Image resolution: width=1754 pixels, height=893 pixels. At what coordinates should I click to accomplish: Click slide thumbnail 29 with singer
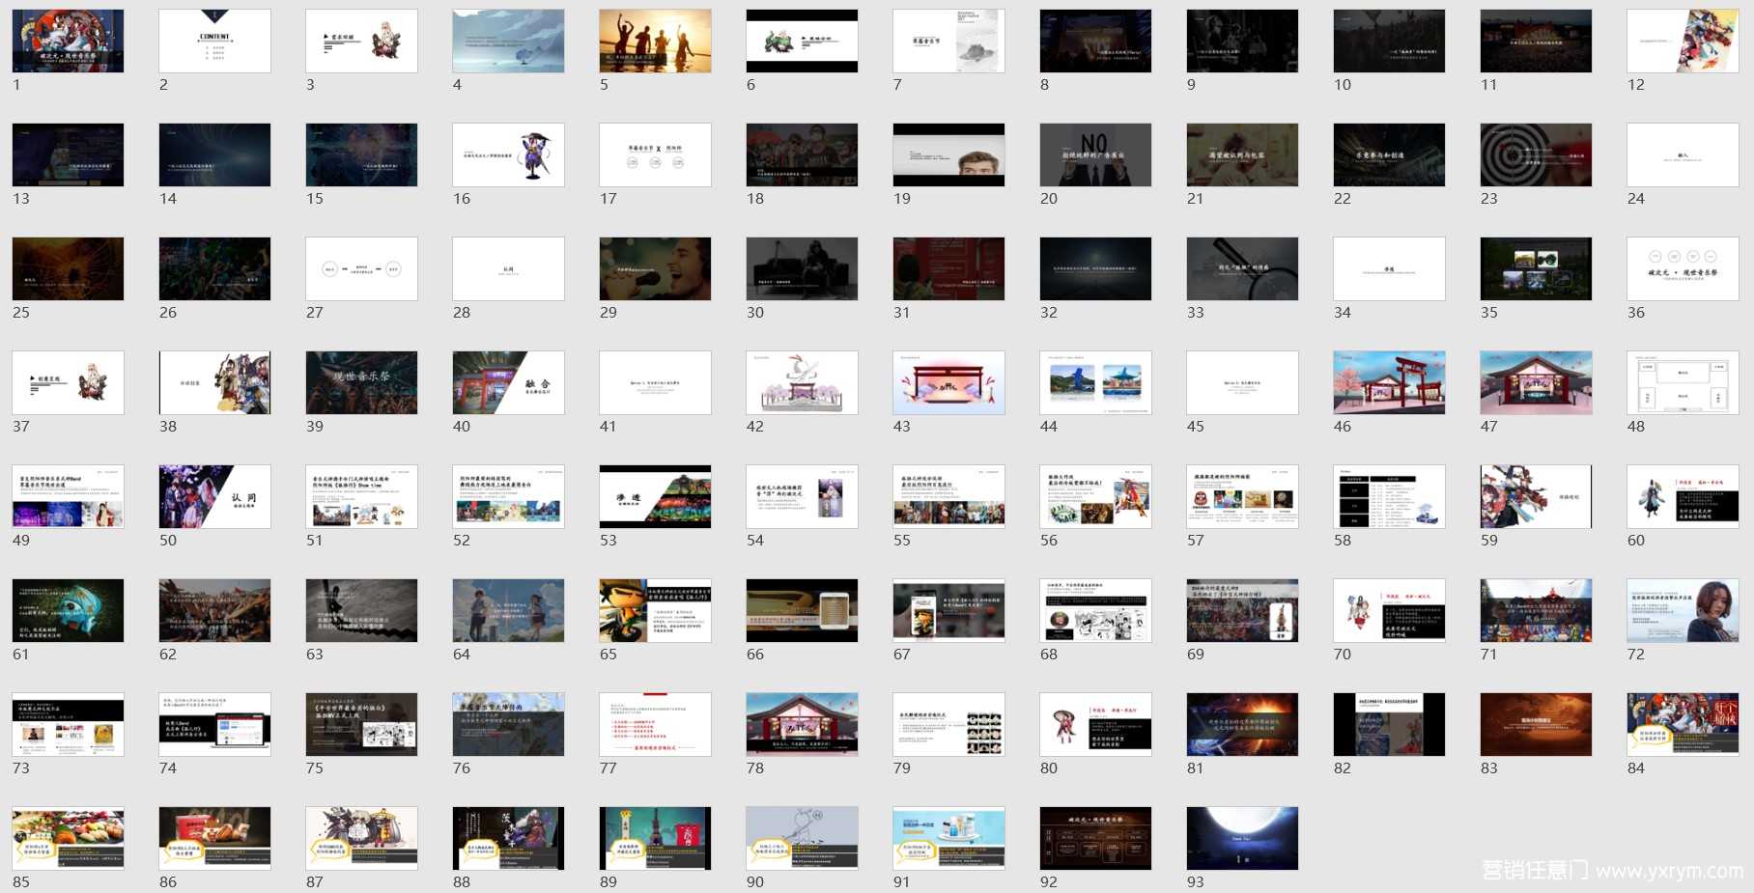point(655,268)
